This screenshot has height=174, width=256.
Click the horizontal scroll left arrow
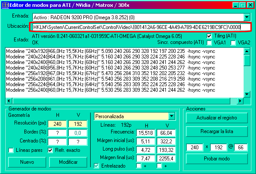coord(9,101)
